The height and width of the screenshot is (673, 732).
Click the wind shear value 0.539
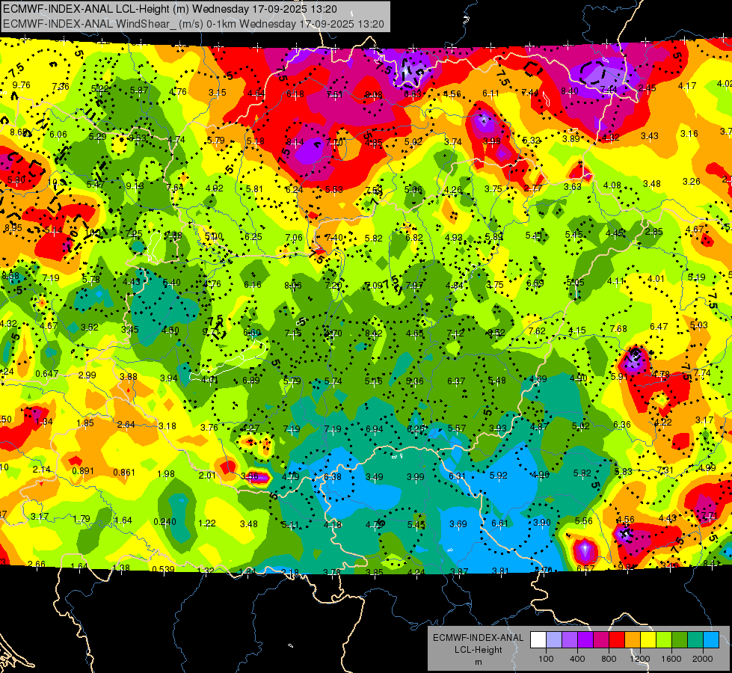tap(164, 569)
